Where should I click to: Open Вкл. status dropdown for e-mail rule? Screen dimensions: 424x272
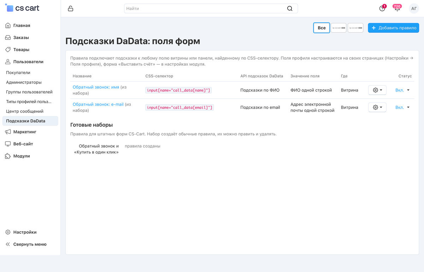click(402, 107)
